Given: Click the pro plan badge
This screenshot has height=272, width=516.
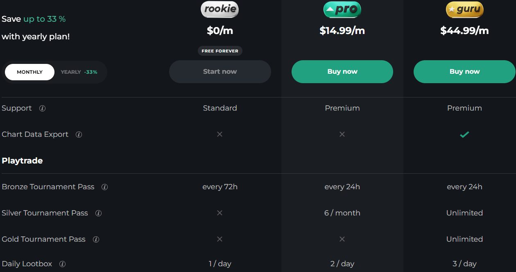Looking at the screenshot, I should [342, 10].
